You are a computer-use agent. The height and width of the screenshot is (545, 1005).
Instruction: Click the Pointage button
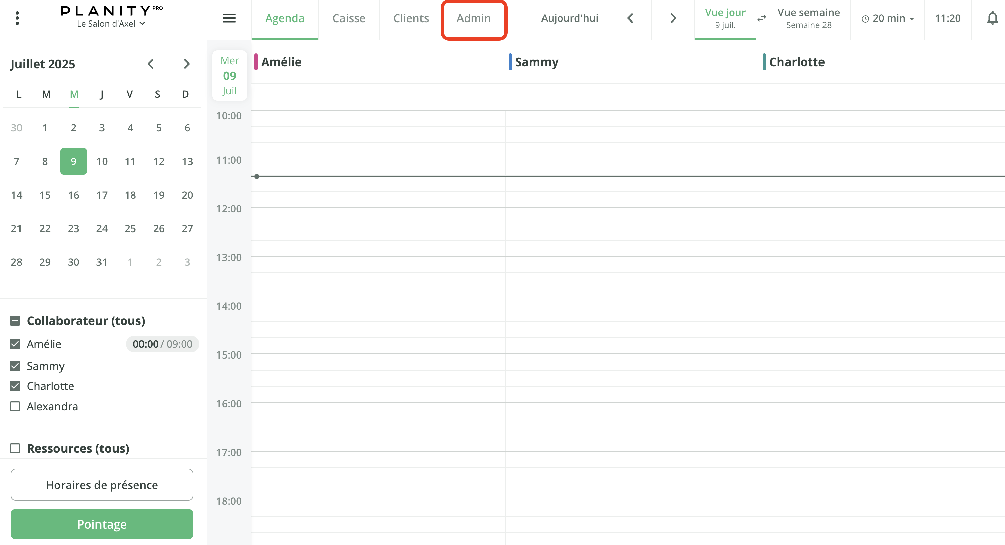pyautogui.click(x=102, y=524)
